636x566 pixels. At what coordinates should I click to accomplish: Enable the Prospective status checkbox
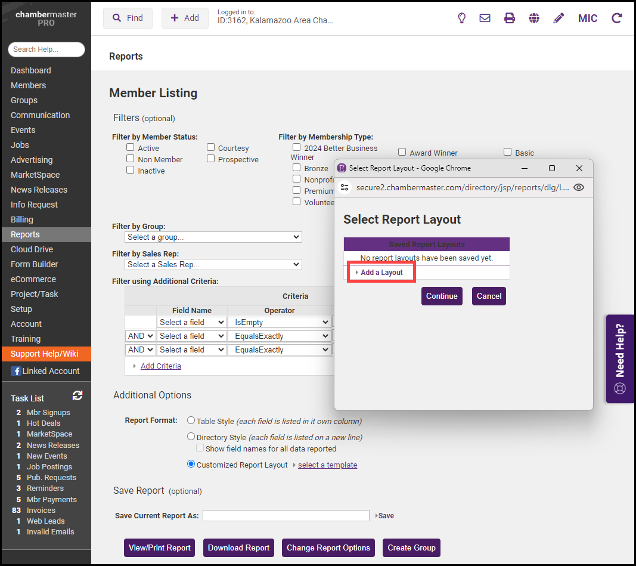[211, 159]
